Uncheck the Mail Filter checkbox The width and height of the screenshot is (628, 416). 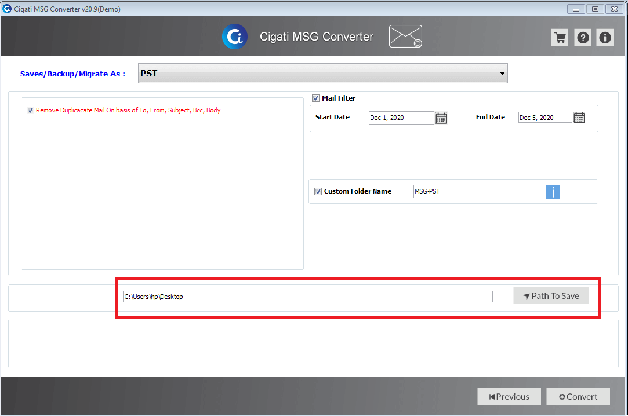click(x=315, y=98)
